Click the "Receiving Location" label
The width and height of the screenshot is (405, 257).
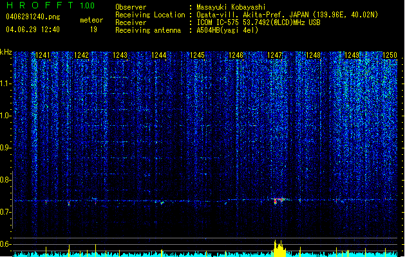click(150, 15)
